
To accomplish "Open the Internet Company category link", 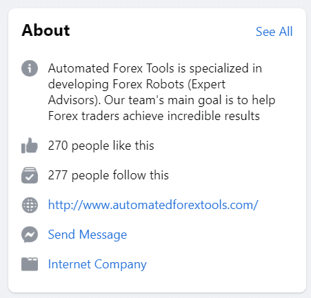I will pos(97,264).
